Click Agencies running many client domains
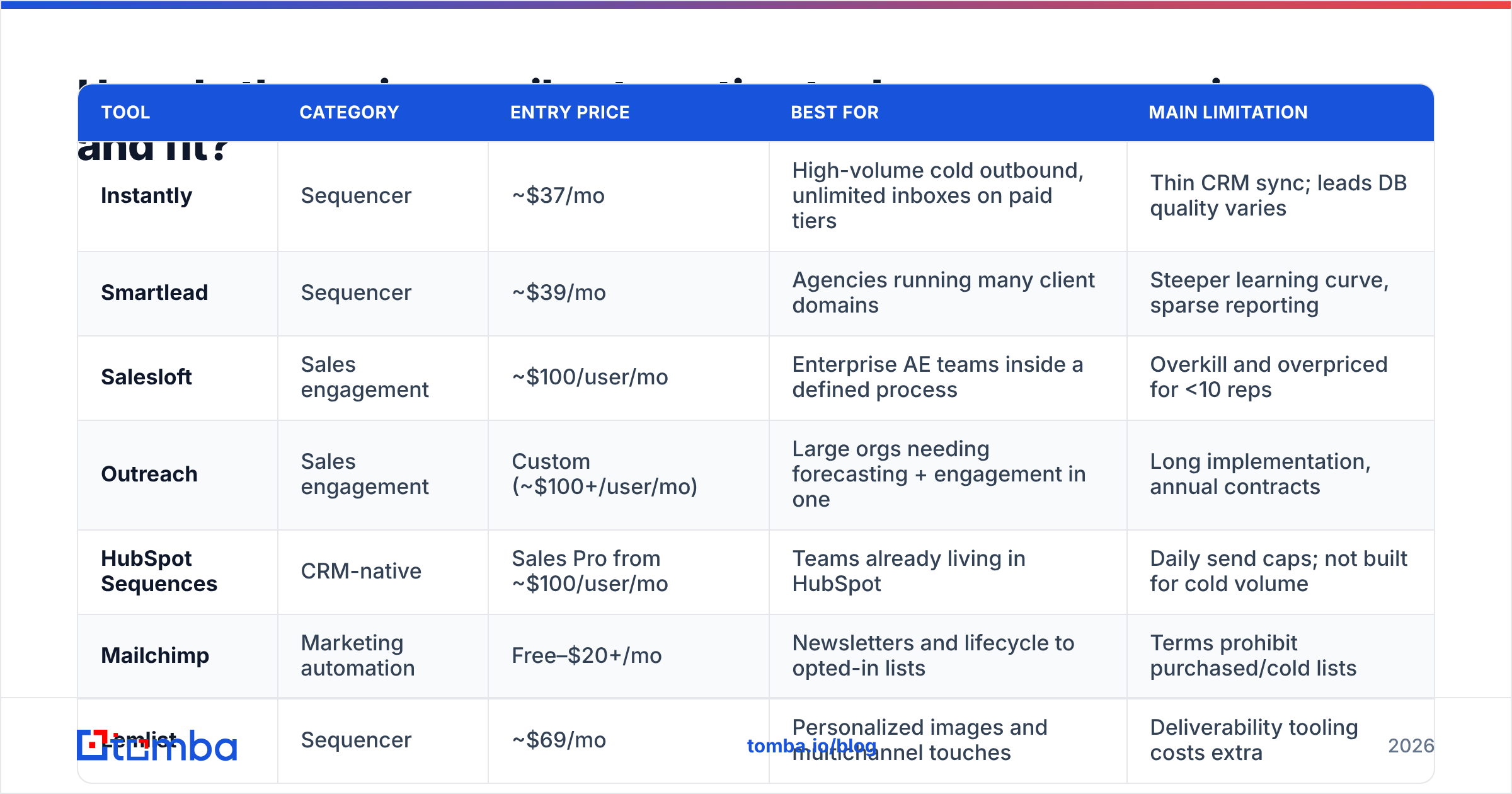 tap(948, 293)
